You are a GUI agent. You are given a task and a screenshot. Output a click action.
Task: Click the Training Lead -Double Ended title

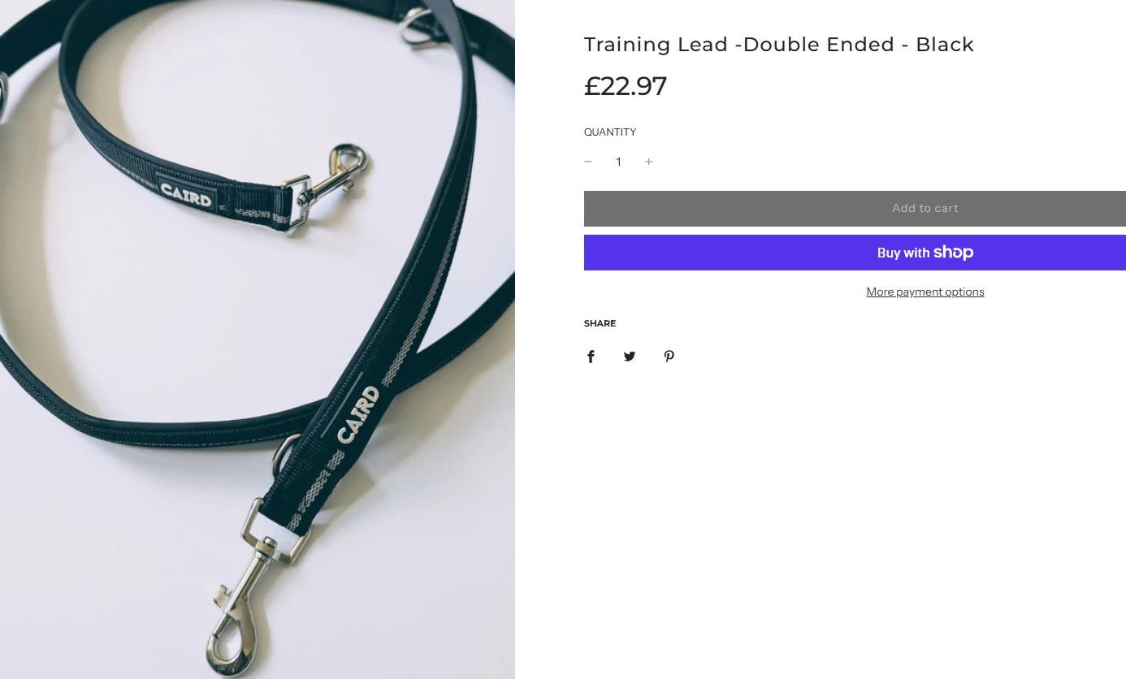[x=778, y=45]
